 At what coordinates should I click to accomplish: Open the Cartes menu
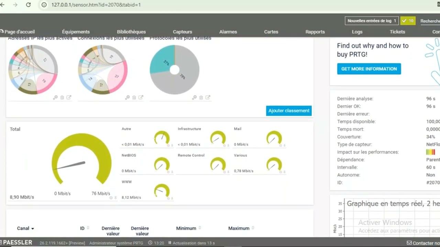tap(271, 32)
